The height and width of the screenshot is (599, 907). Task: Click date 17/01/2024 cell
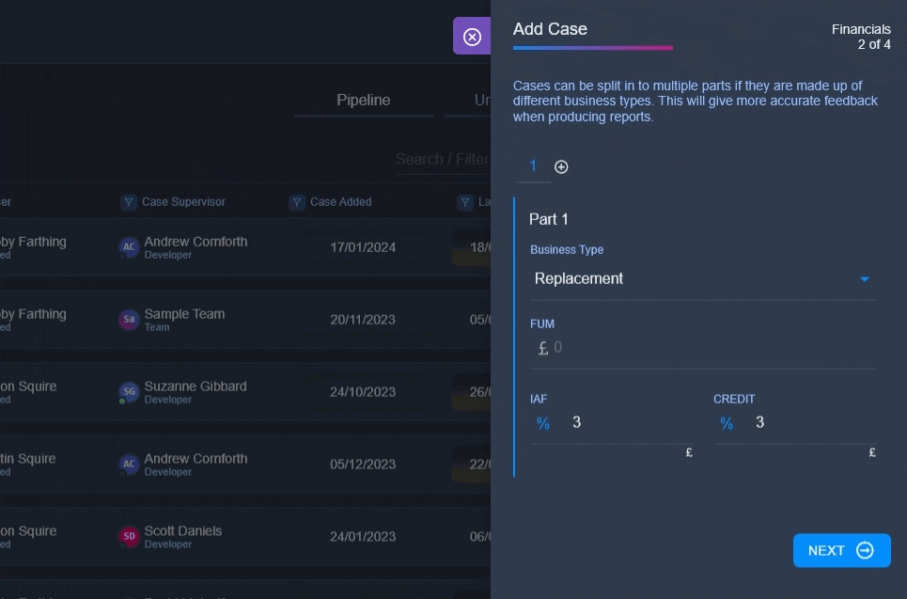[363, 247]
